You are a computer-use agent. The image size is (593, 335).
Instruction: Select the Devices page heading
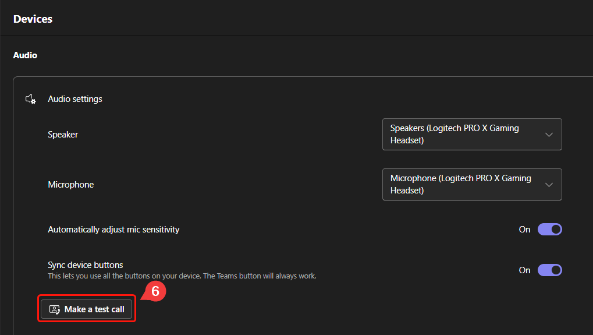[x=33, y=19]
